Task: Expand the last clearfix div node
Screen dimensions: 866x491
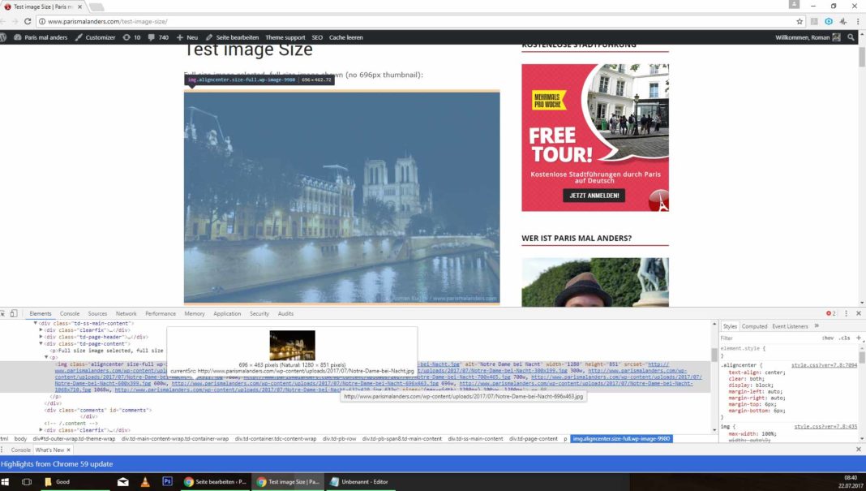Action: (41, 429)
